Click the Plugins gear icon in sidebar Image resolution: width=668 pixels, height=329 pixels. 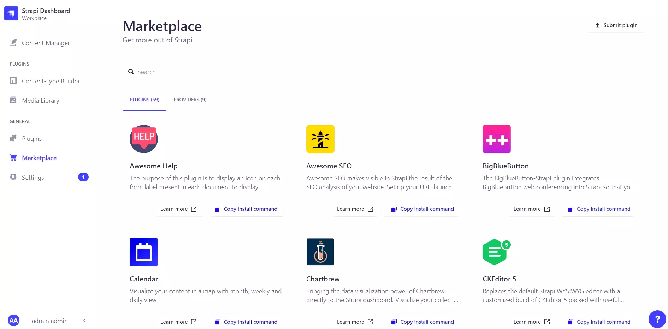point(13,138)
